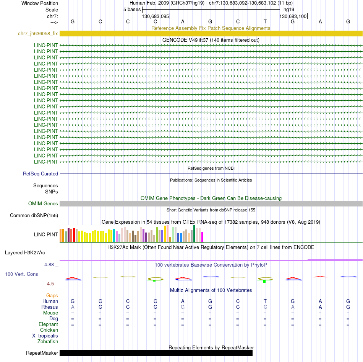Click the black RepeatMasker element bar
Image resolution: width=363 pixels, height=362 pixels.
(x=156, y=353)
